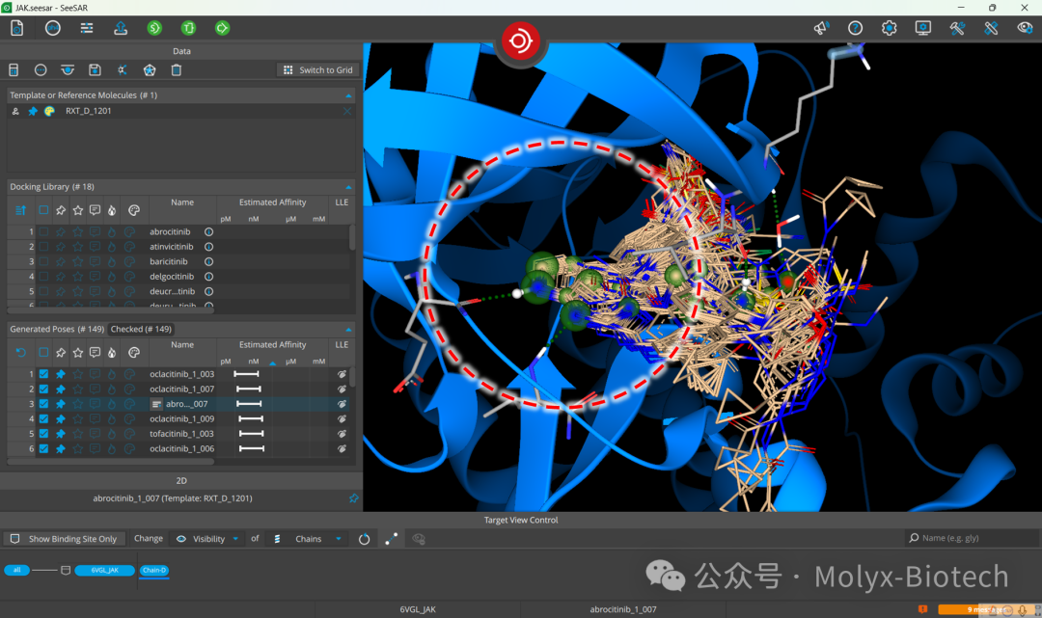Select the 6VGL_JAK pill
The width and height of the screenshot is (1042, 618).
click(104, 570)
